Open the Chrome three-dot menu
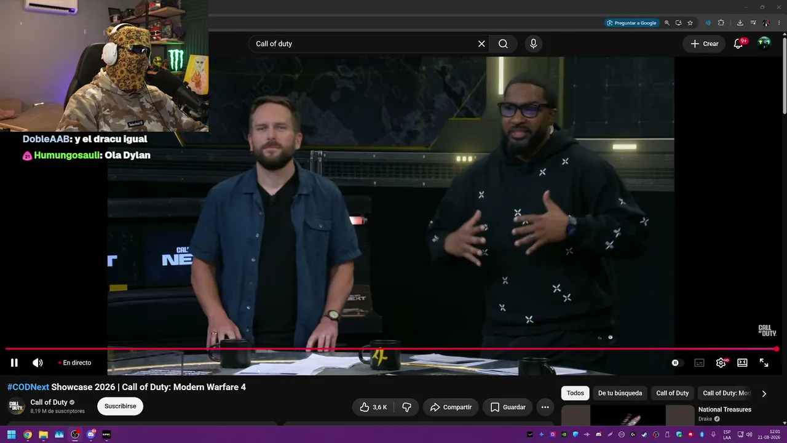Viewport: 787px width, 443px height. point(779,23)
